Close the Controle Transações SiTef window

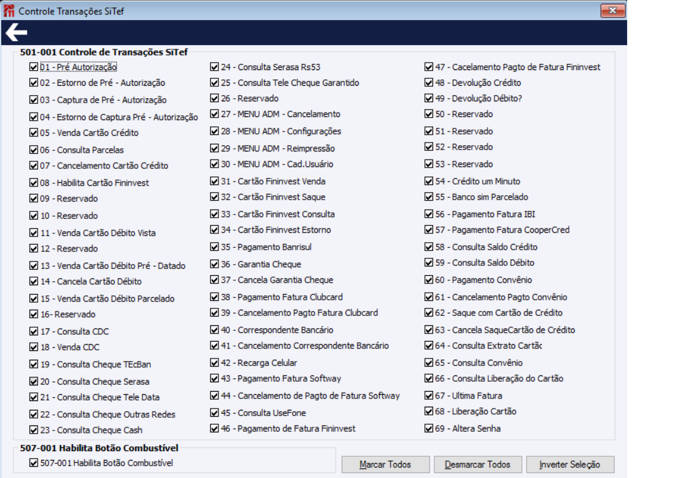coord(613,11)
